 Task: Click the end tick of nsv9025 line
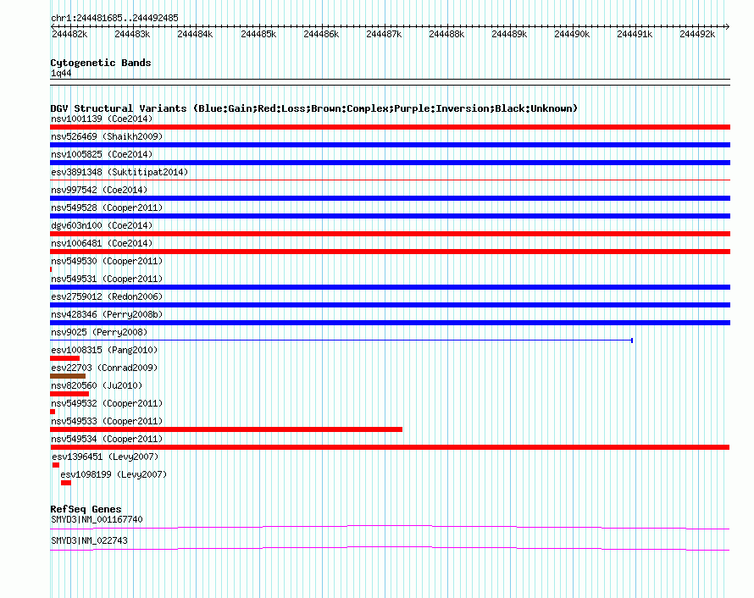tap(632, 341)
